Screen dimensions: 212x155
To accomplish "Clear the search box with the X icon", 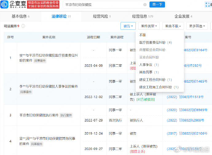I will pos(145,5).
